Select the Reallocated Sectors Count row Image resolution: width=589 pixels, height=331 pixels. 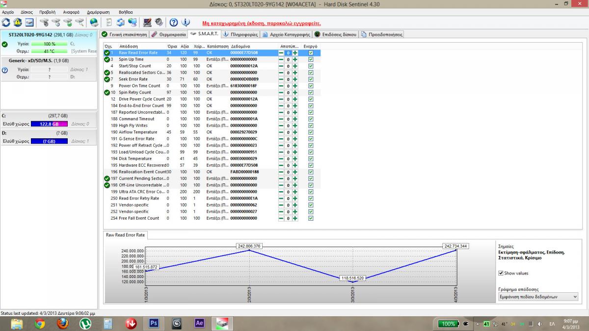[211, 73]
